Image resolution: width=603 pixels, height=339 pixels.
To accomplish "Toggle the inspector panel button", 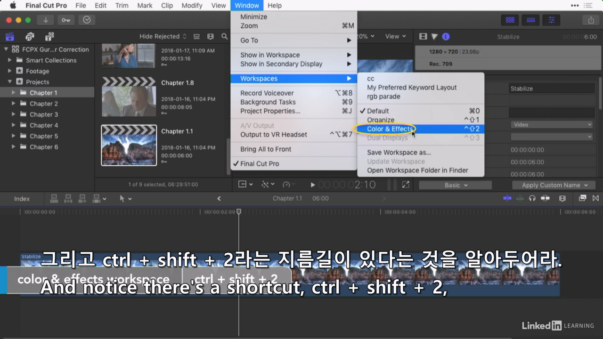I will (x=551, y=20).
